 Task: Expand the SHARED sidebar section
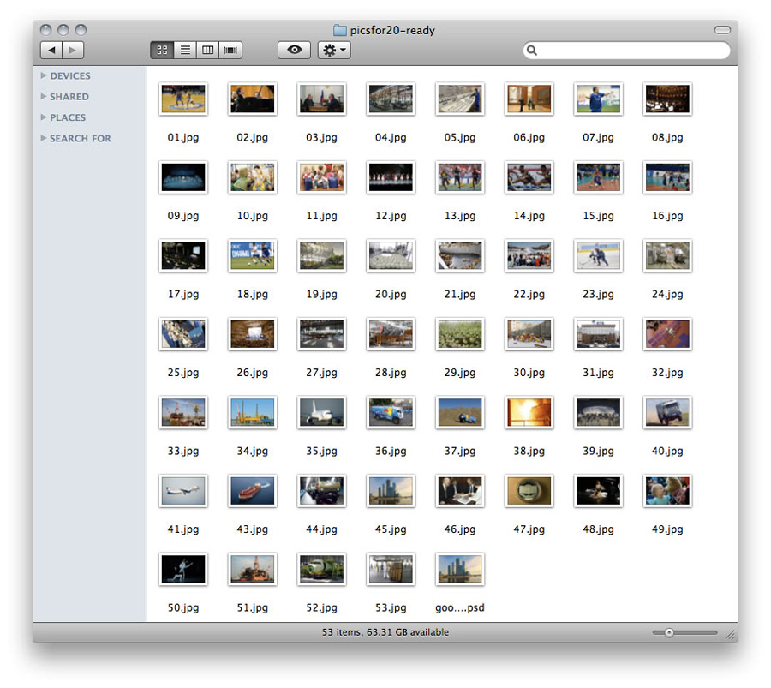pyautogui.click(x=44, y=97)
